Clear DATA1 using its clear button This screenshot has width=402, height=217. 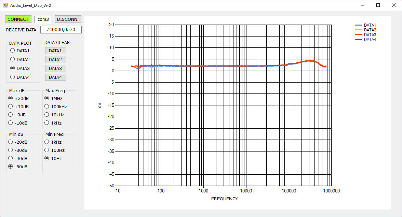[55, 50]
